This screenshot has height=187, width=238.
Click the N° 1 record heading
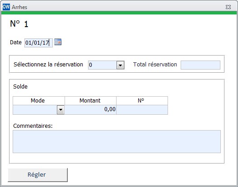point(19,24)
